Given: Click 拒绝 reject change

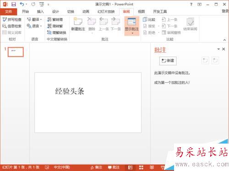Looking at the screenshot, I should (149, 32).
